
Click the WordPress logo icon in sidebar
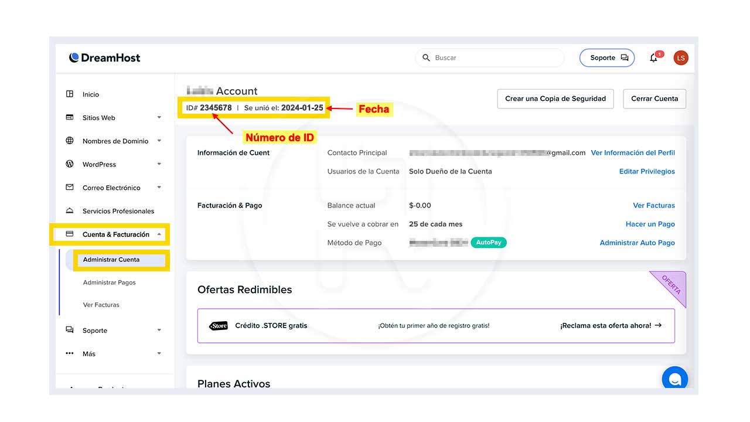pos(70,164)
